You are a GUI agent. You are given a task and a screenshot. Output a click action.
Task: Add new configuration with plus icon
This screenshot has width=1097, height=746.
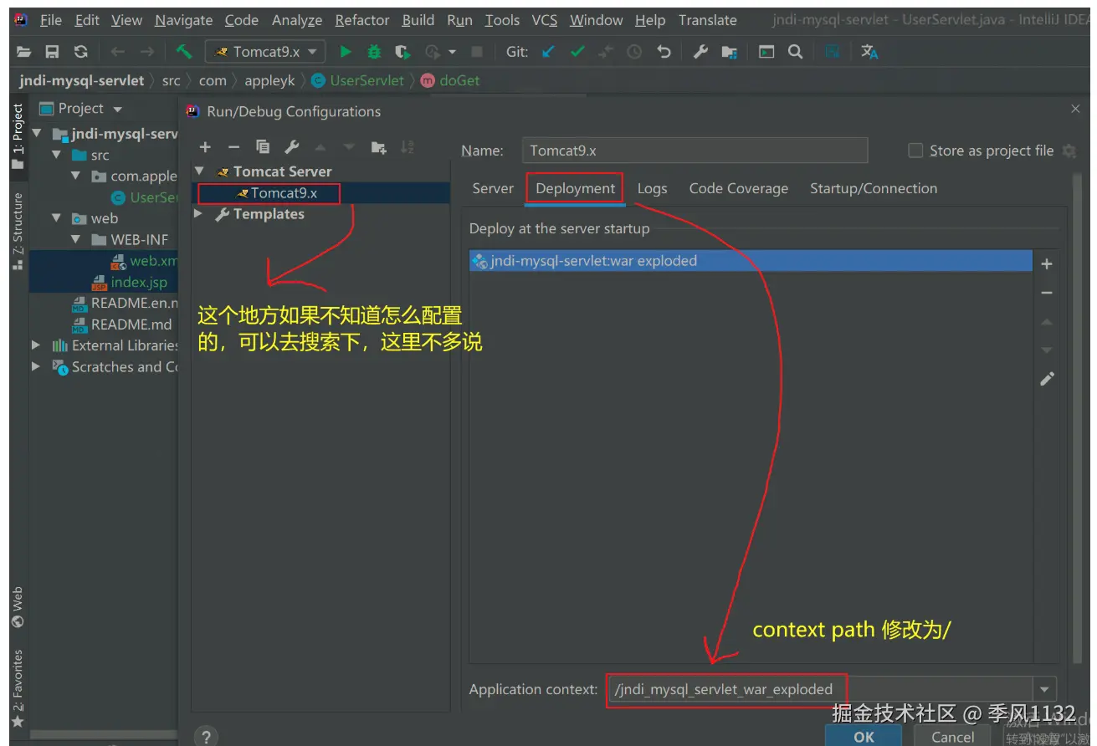pyautogui.click(x=206, y=147)
